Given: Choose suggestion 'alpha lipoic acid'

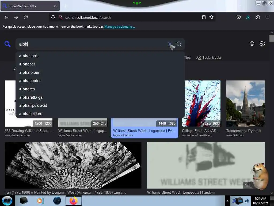Looking at the screenshot, I should [100, 105].
